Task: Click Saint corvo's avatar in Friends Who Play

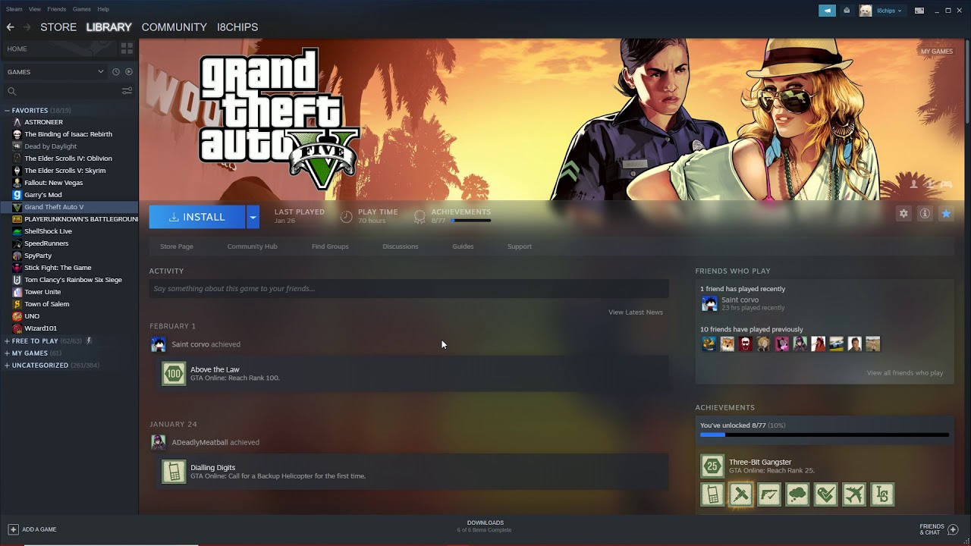Action: (x=709, y=303)
